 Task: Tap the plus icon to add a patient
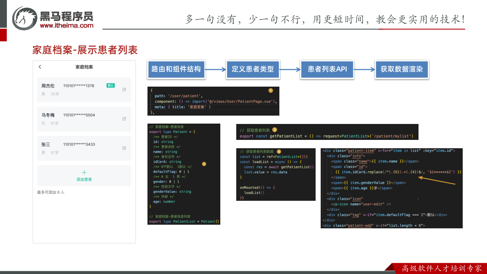[x=84, y=173]
